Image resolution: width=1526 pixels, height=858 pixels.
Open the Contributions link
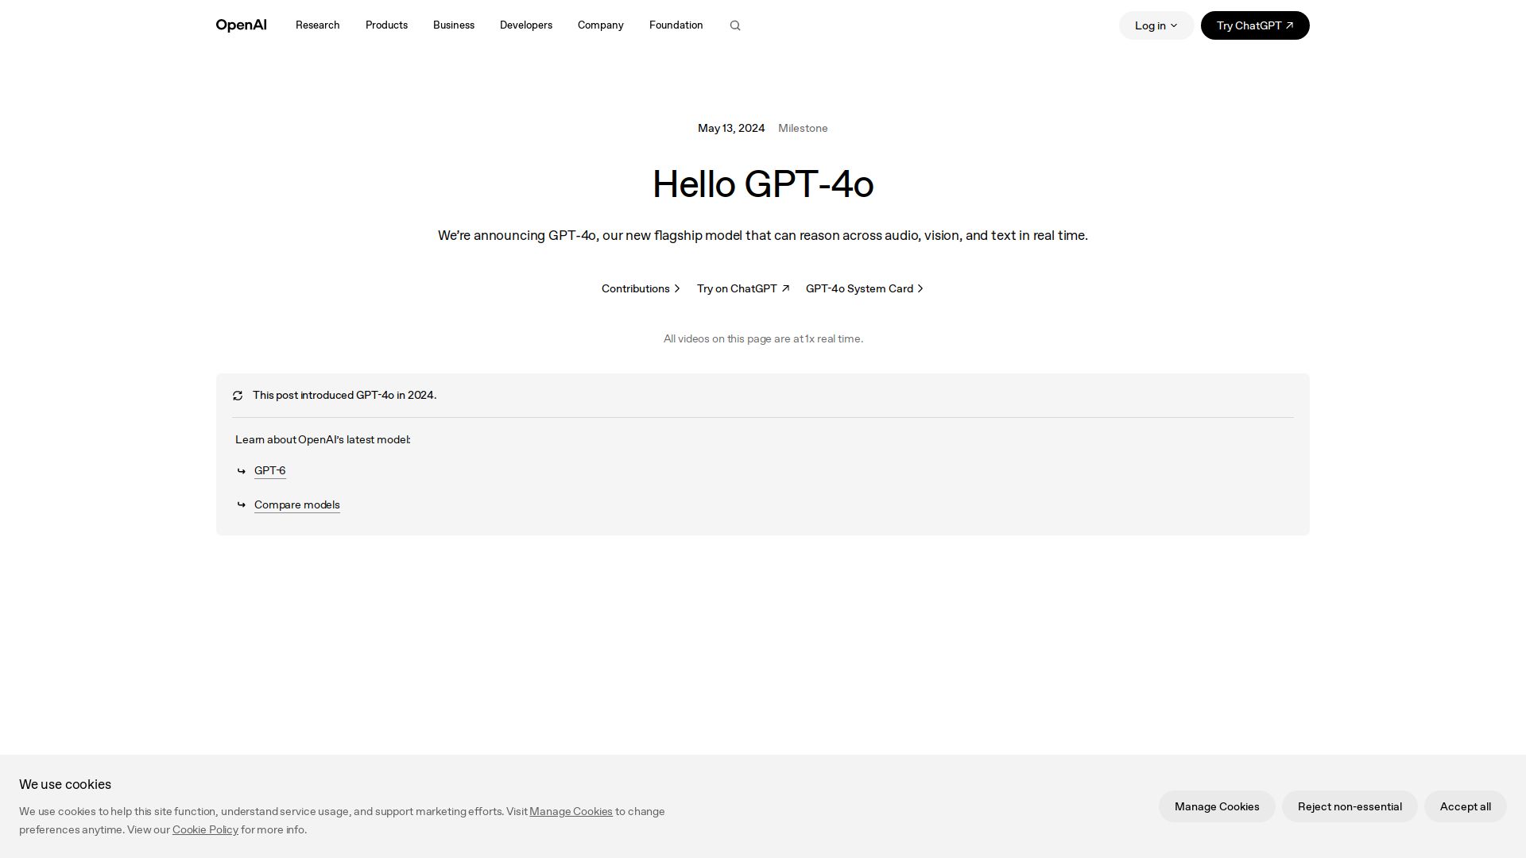coord(641,288)
